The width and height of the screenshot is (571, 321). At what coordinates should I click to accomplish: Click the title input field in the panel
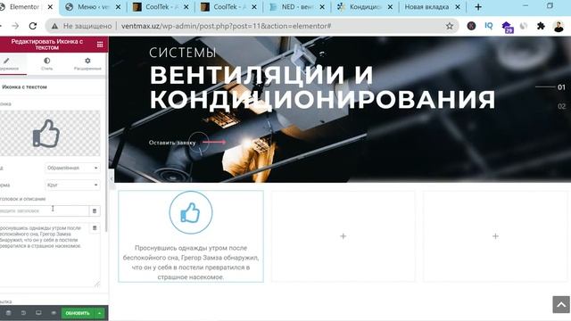click(x=44, y=210)
